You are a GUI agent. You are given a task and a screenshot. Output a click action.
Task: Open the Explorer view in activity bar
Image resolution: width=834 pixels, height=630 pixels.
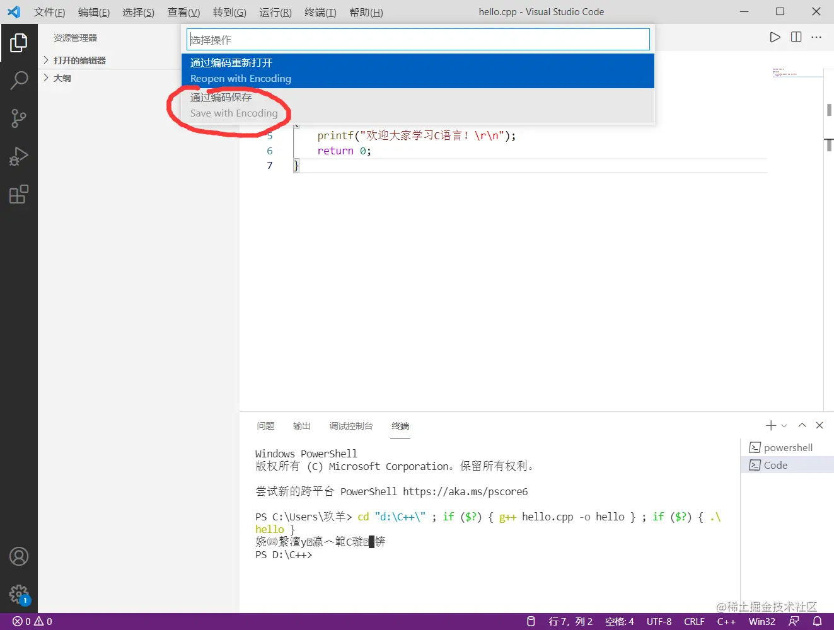point(19,42)
